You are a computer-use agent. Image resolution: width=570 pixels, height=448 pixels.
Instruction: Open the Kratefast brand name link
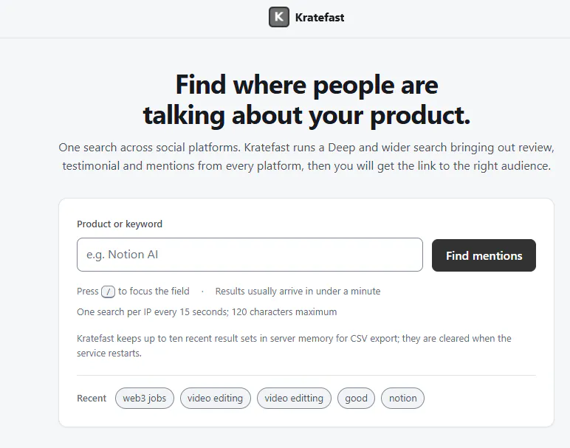click(320, 18)
